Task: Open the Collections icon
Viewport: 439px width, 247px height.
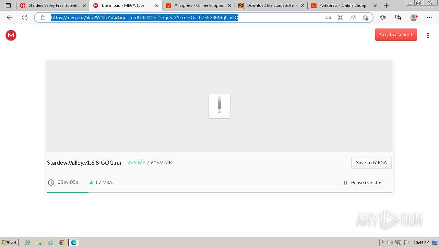Action: (398, 17)
